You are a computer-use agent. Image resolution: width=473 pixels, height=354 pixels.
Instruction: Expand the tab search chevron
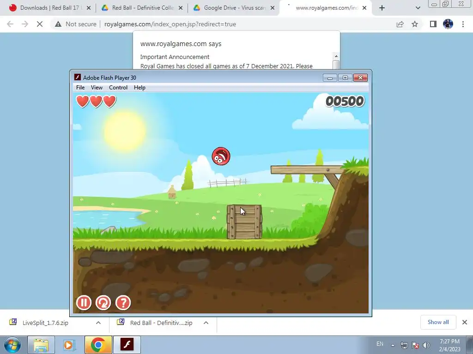(x=418, y=8)
